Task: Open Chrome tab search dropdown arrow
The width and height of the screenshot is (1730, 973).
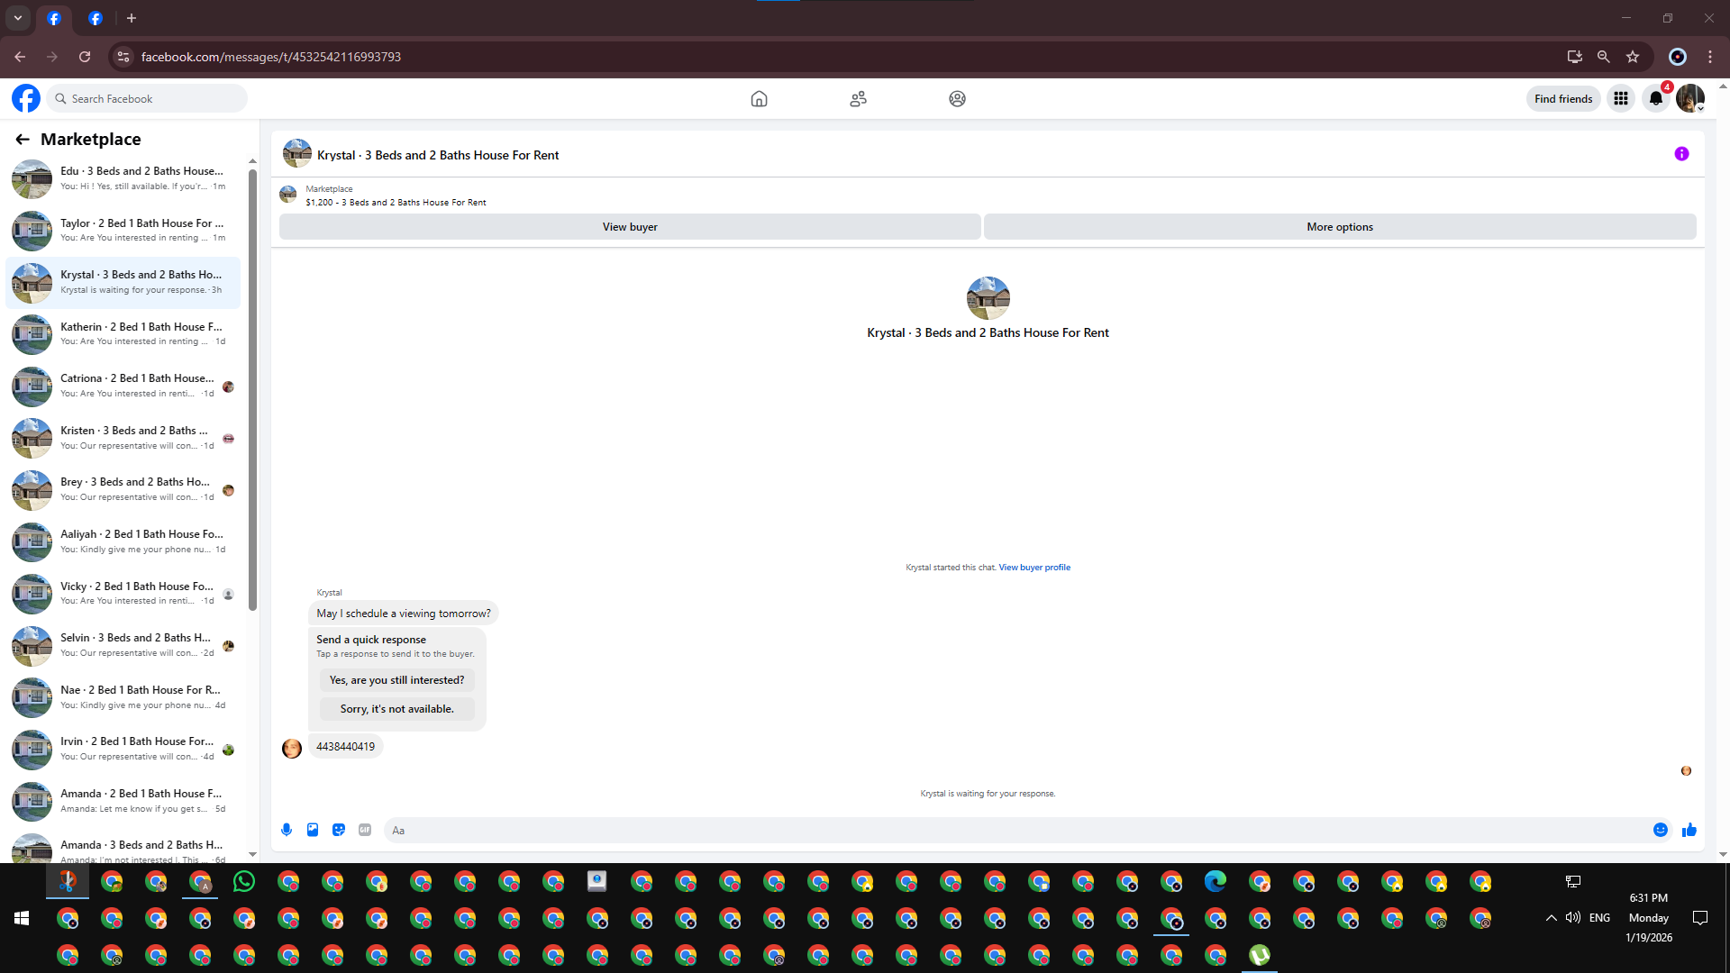Action: click(18, 18)
